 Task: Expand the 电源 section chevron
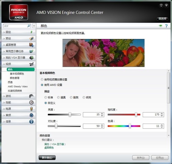pyautogui.click(x=4, y=109)
